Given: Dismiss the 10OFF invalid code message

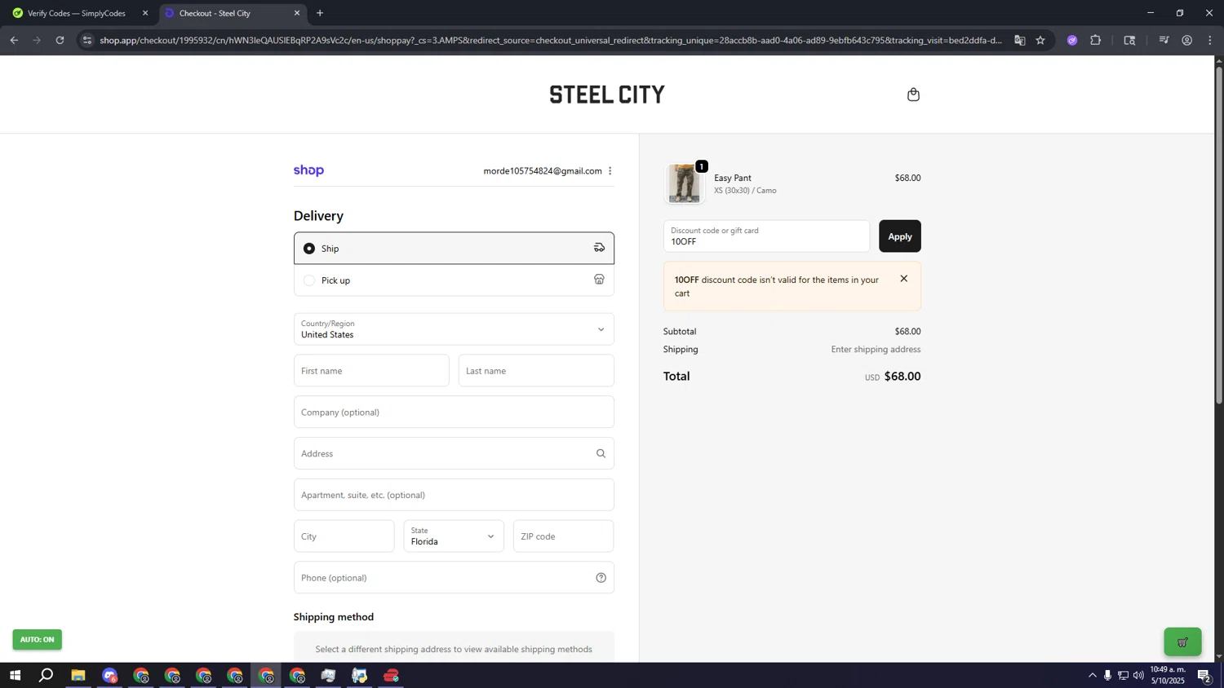Looking at the screenshot, I should (x=903, y=279).
